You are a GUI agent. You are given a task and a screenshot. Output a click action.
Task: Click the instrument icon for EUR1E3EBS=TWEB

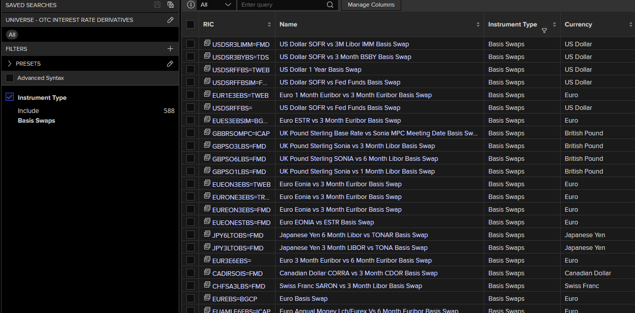[207, 95]
